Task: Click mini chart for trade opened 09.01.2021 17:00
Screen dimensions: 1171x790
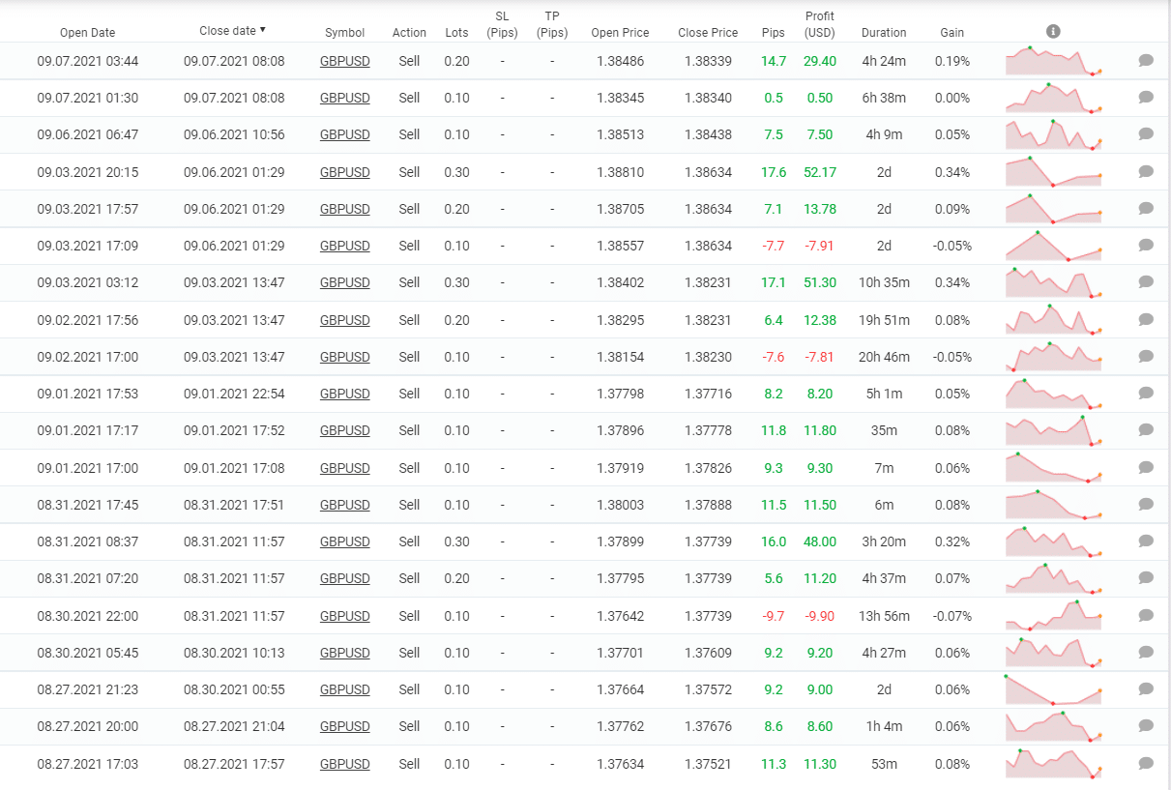Action: [x=1053, y=467]
